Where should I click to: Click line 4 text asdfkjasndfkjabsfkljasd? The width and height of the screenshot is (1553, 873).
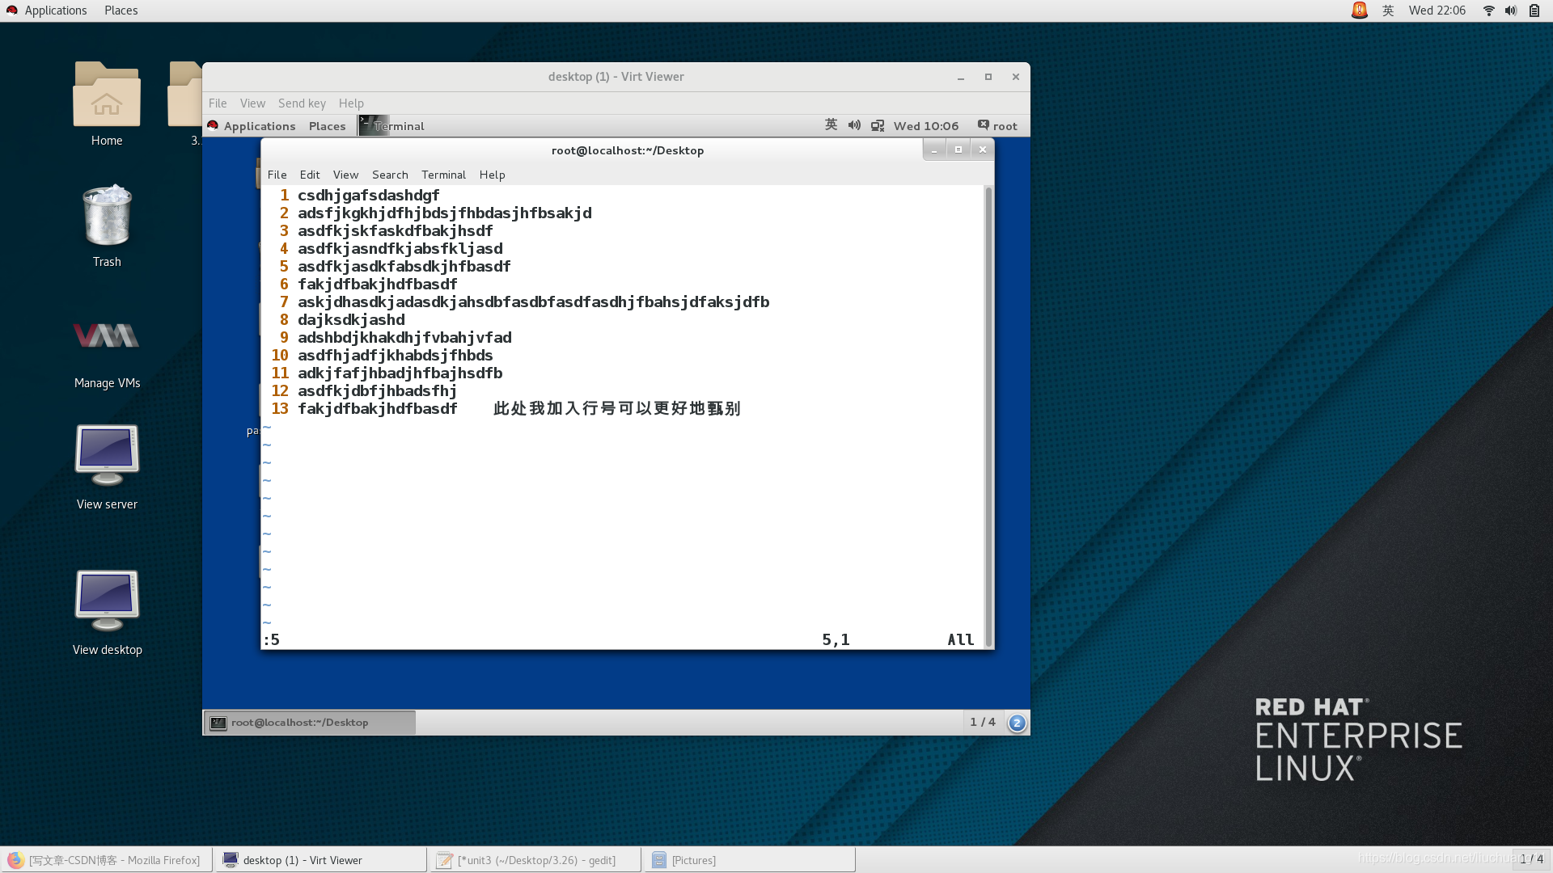click(400, 249)
